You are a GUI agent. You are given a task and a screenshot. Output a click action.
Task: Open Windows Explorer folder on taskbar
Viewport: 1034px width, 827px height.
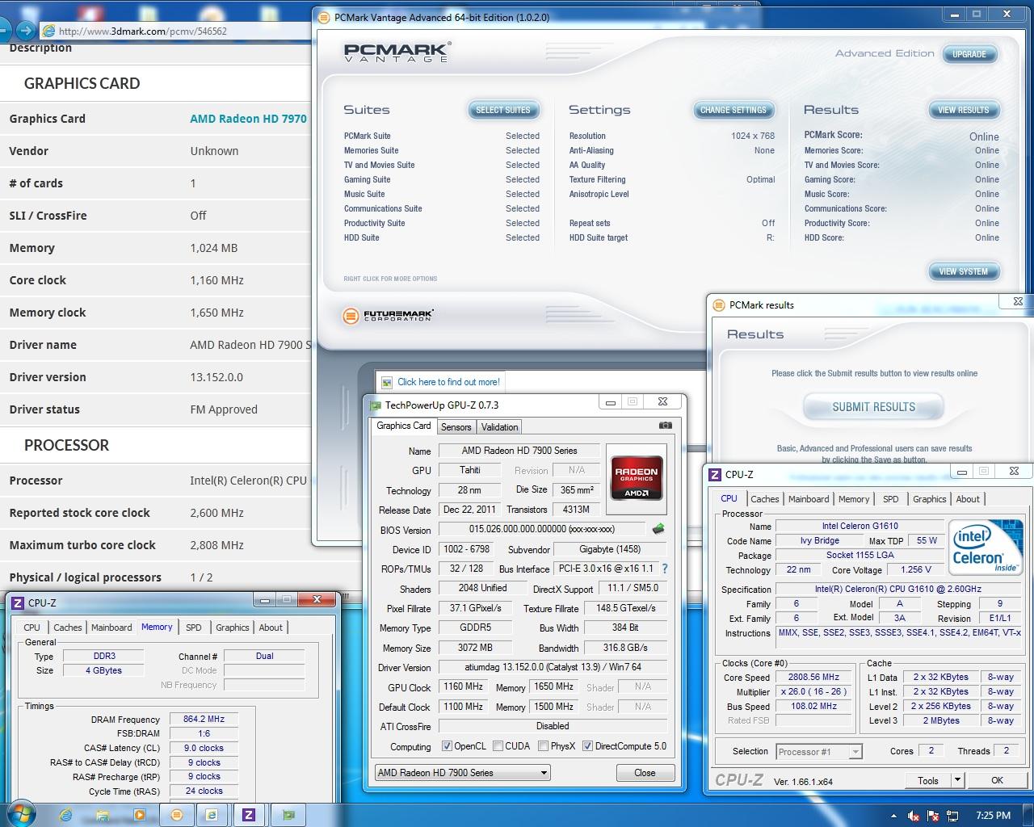(x=103, y=815)
